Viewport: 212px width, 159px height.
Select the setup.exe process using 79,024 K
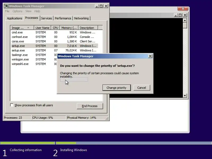point(55,50)
